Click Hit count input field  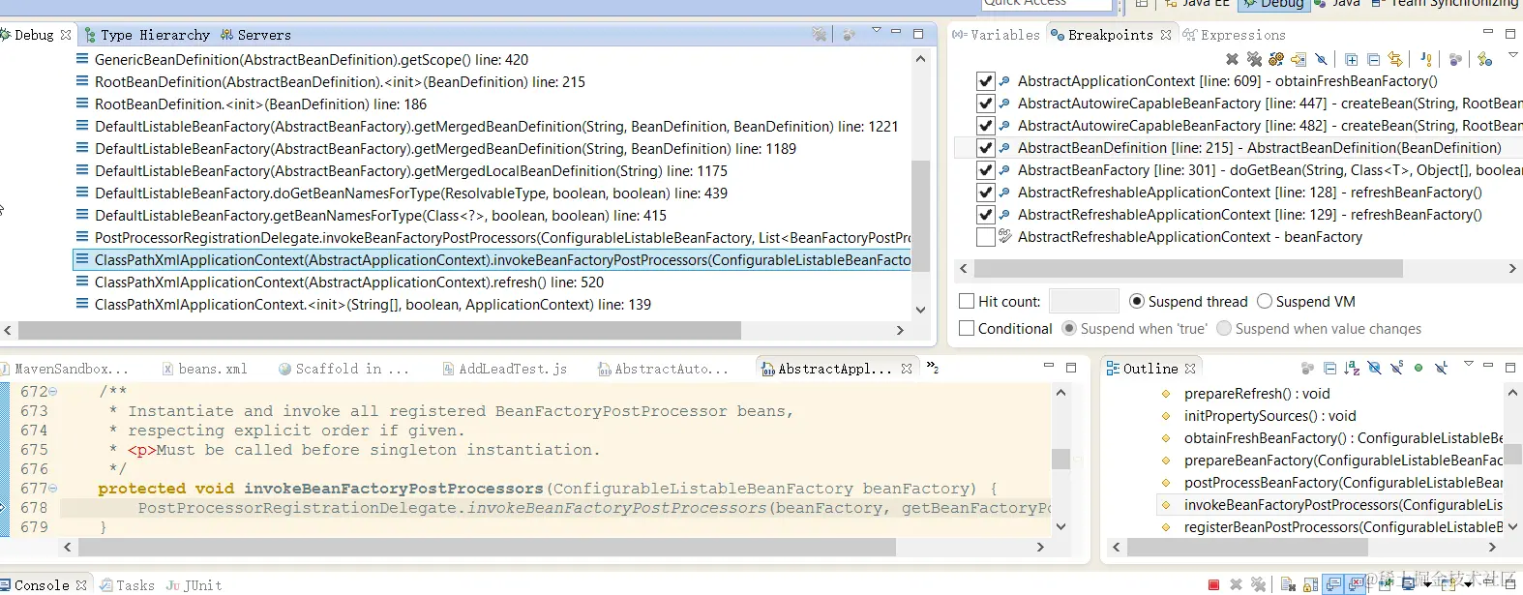pos(1084,302)
